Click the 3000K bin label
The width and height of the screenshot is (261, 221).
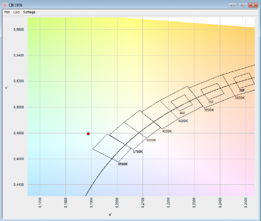(x=240, y=98)
